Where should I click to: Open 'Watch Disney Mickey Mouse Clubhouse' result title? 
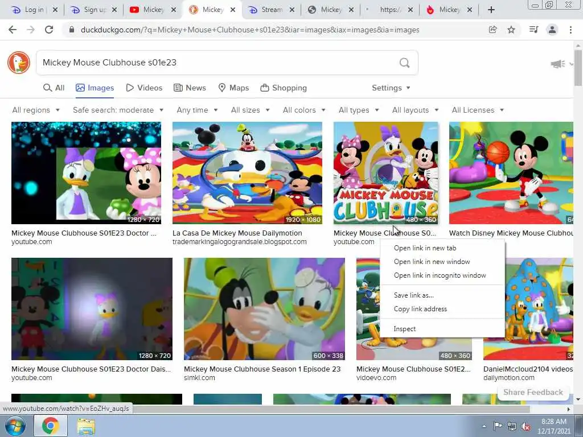point(511,233)
